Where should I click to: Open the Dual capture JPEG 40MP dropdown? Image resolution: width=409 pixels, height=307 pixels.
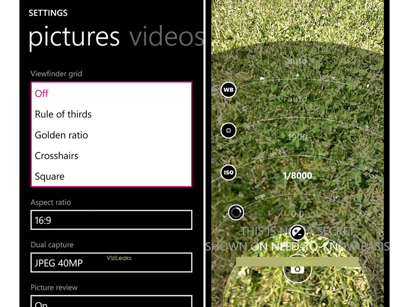(x=111, y=262)
